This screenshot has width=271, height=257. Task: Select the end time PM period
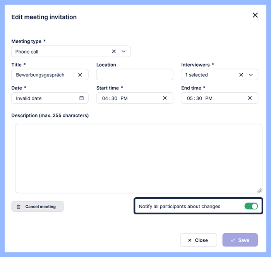click(x=209, y=98)
